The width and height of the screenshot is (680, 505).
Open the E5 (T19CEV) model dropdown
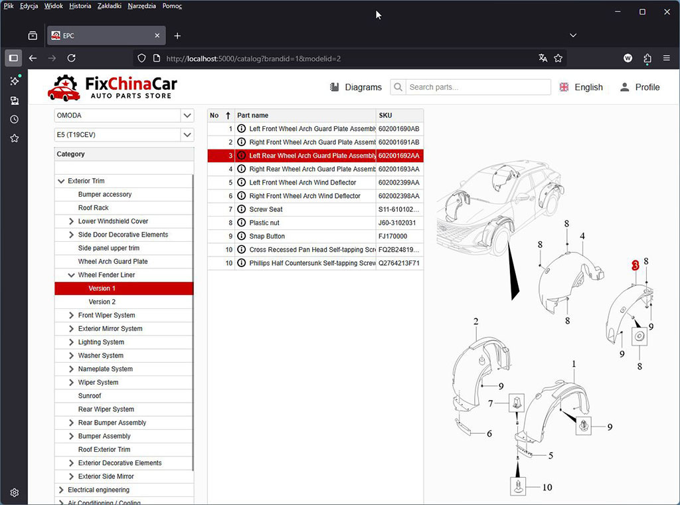coord(124,135)
